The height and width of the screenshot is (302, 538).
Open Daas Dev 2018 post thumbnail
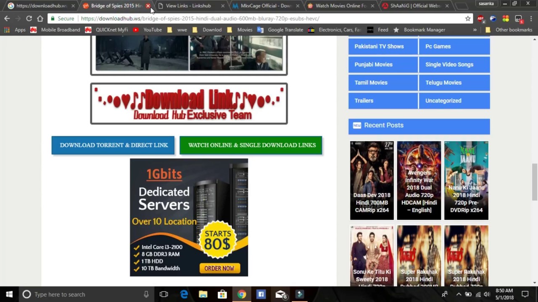(x=372, y=180)
